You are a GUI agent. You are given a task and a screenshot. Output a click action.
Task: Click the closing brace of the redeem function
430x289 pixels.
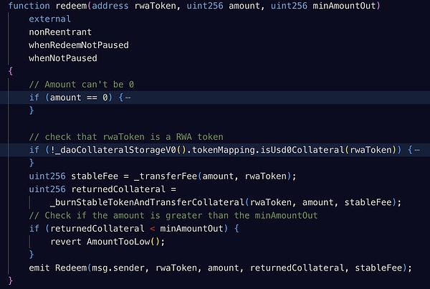pyautogui.click(x=11, y=280)
